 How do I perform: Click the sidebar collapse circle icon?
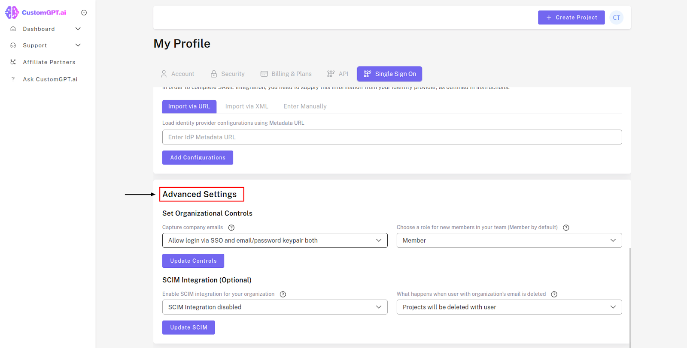(84, 13)
